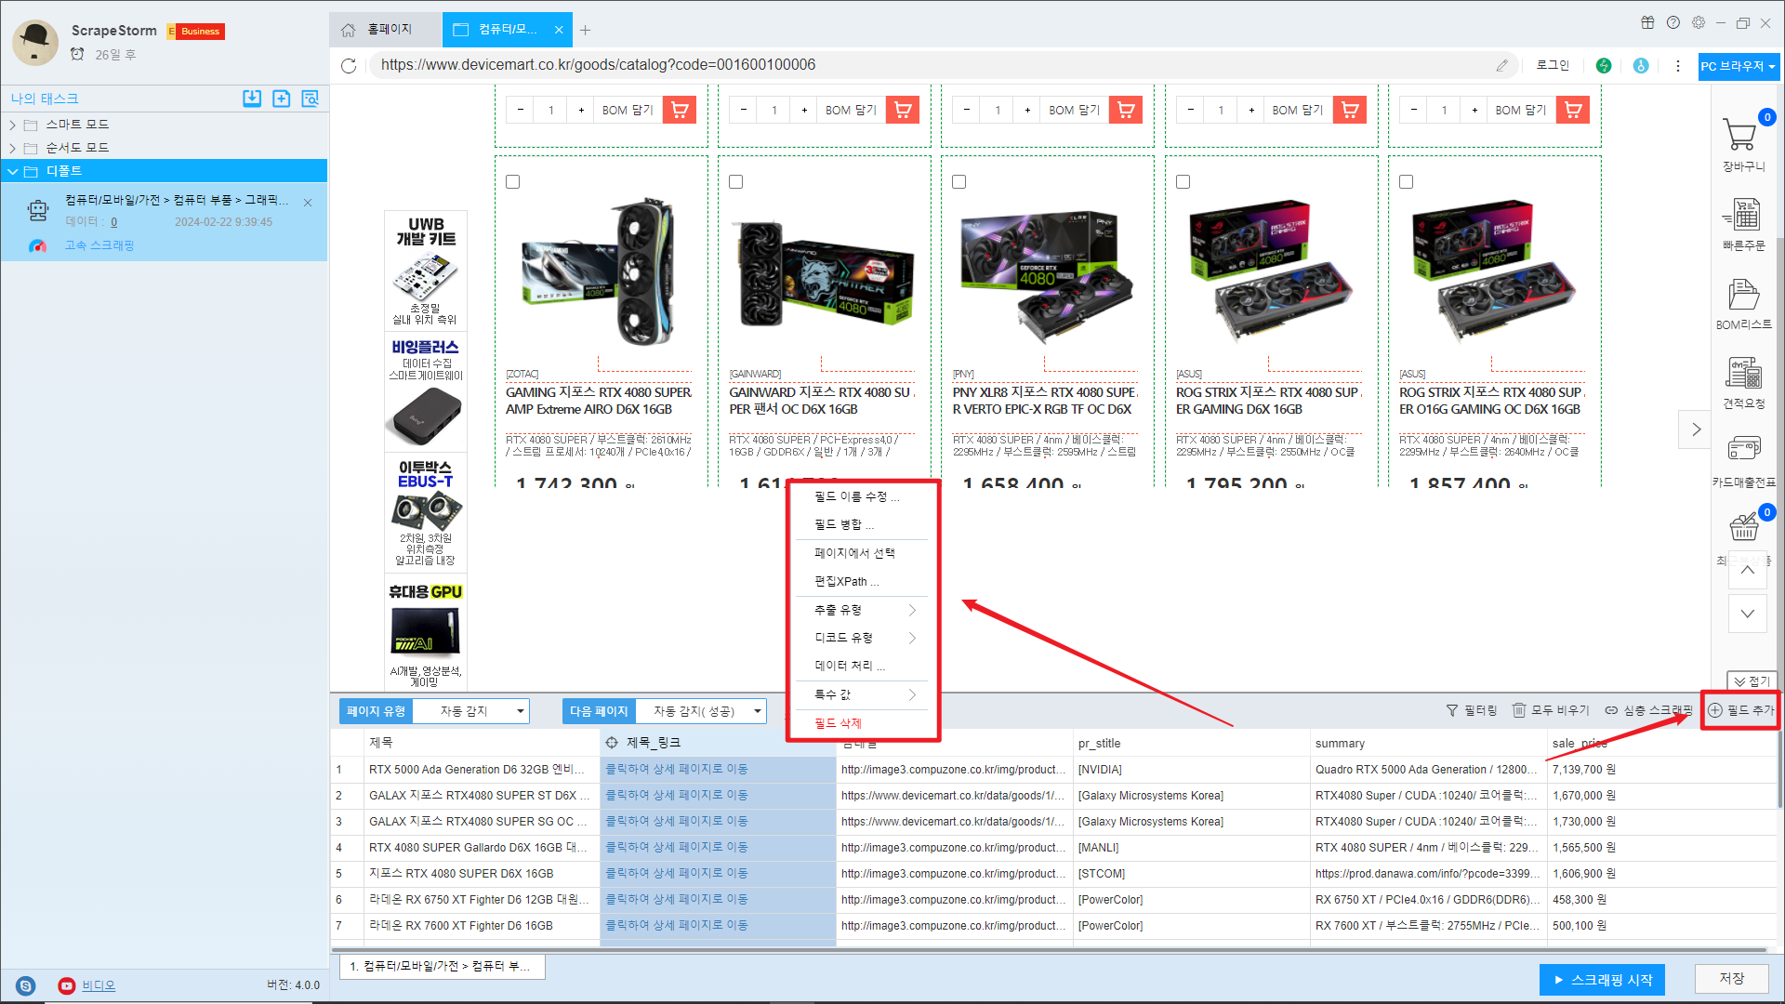Expand the 순서도 모드 folder
This screenshot has width=1785, height=1004.
(x=12, y=148)
